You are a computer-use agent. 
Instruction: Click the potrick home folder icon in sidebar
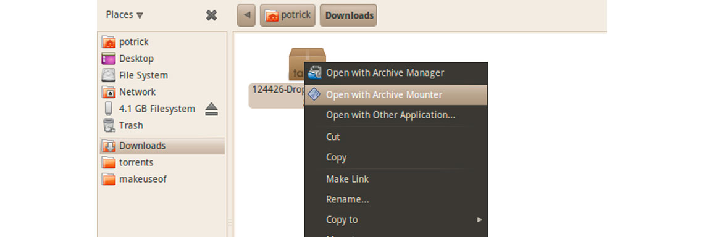(109, 42)
